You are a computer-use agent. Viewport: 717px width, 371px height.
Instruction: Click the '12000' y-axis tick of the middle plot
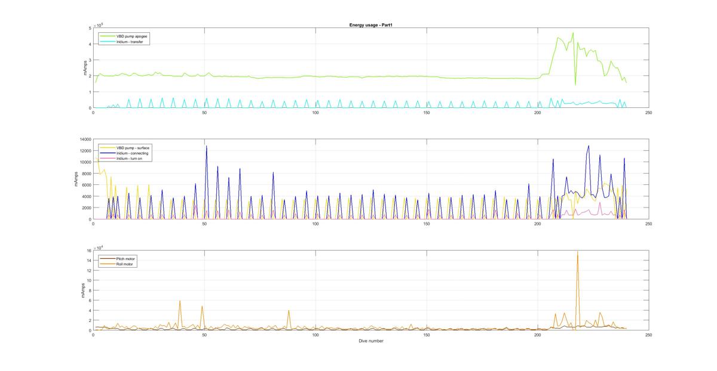tap(85, 150)
